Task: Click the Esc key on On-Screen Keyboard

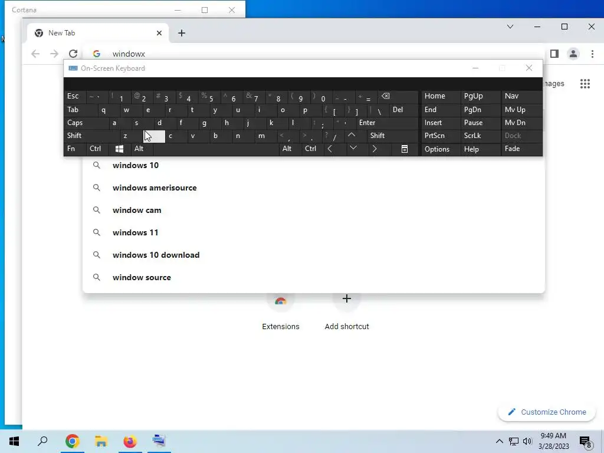Action: click(x=75, y=96)
